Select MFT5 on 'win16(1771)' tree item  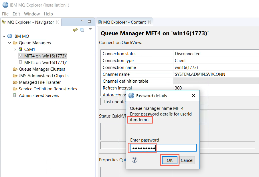[46, 63]
